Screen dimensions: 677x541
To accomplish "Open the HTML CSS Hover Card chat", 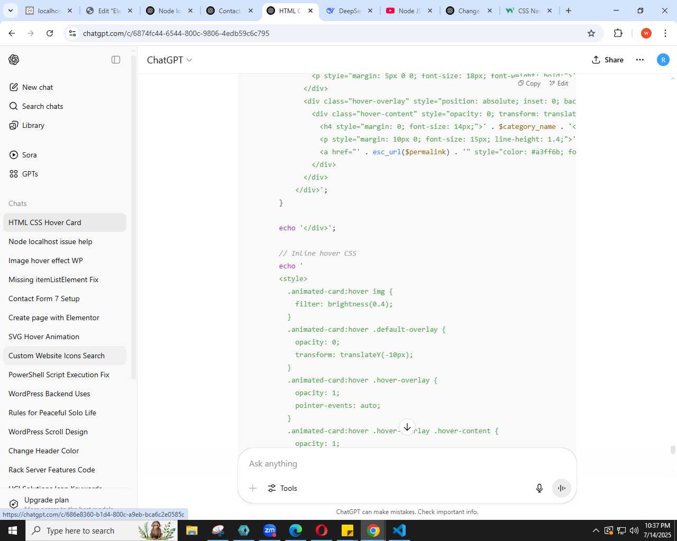I will point(65,222).
